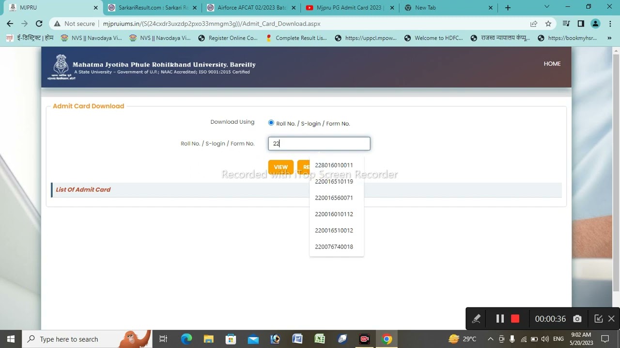Open Chrome profile avatar

pos(596,24)
